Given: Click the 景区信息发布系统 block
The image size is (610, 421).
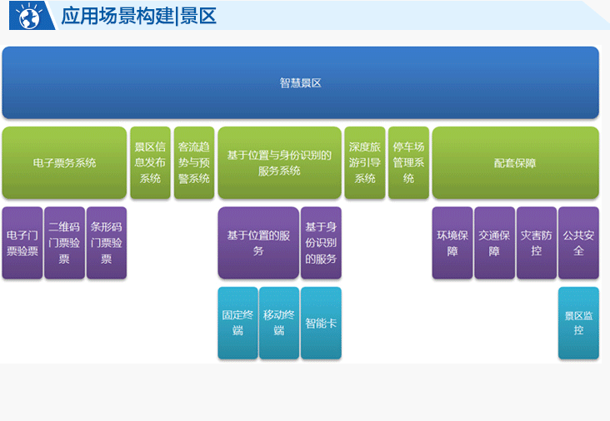Looking at the screenshot, I should (x=150, y=163).
